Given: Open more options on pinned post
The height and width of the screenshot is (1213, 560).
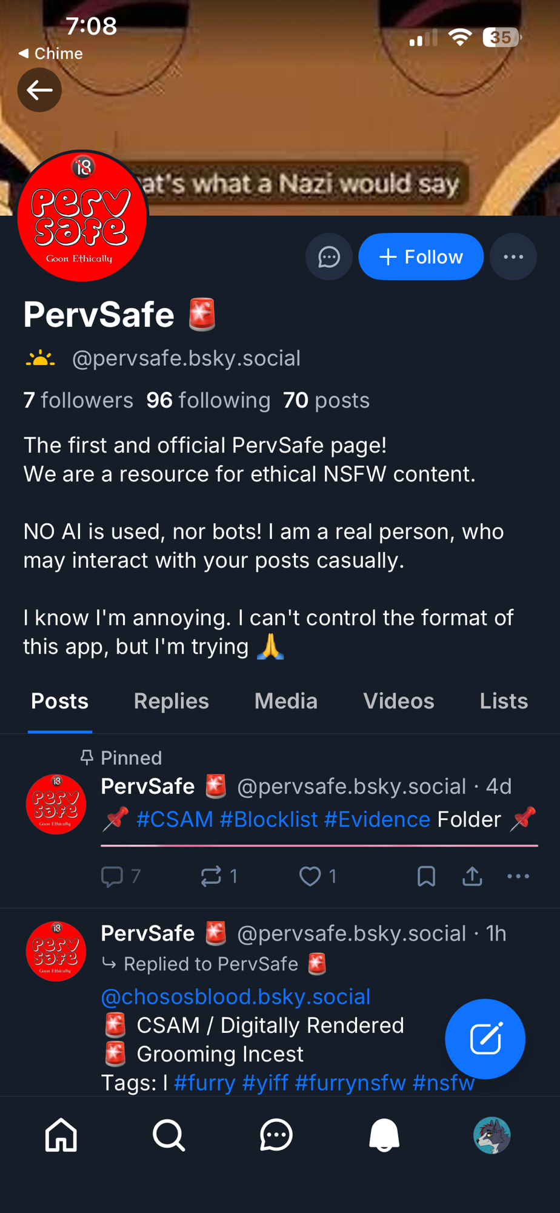Looking at the screenshot, I should pyautogui.click(x=518, y=876).
